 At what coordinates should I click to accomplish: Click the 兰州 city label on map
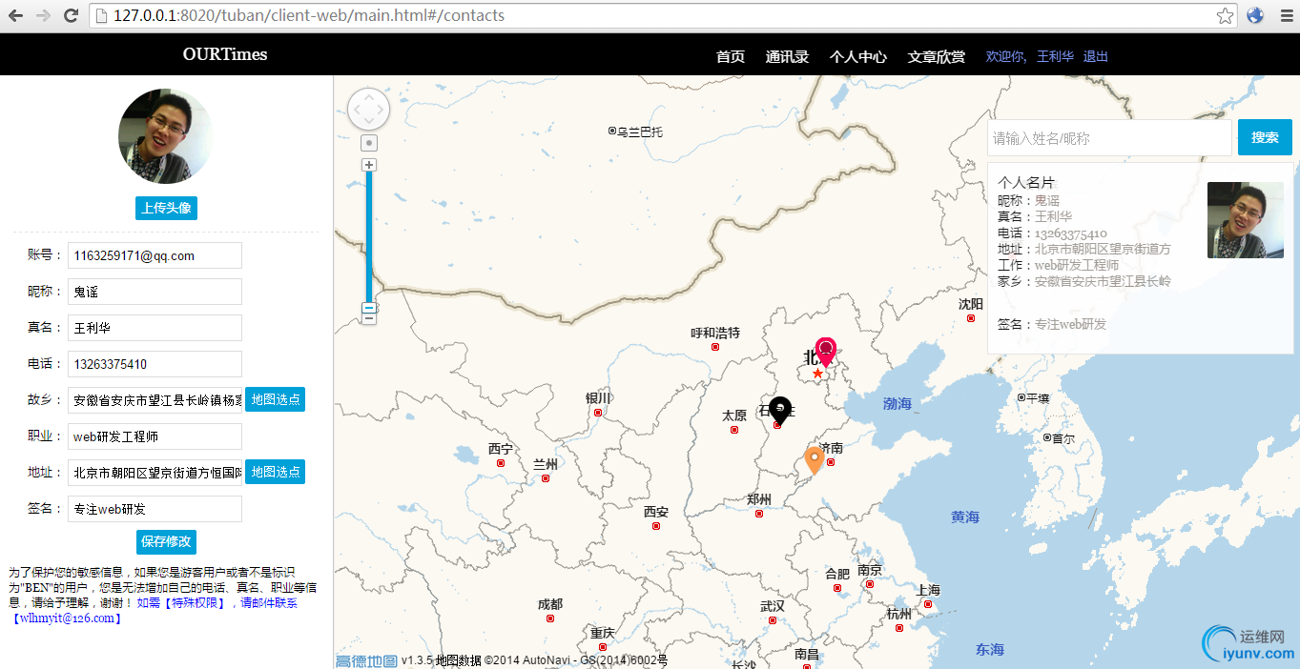pos(546,464)
